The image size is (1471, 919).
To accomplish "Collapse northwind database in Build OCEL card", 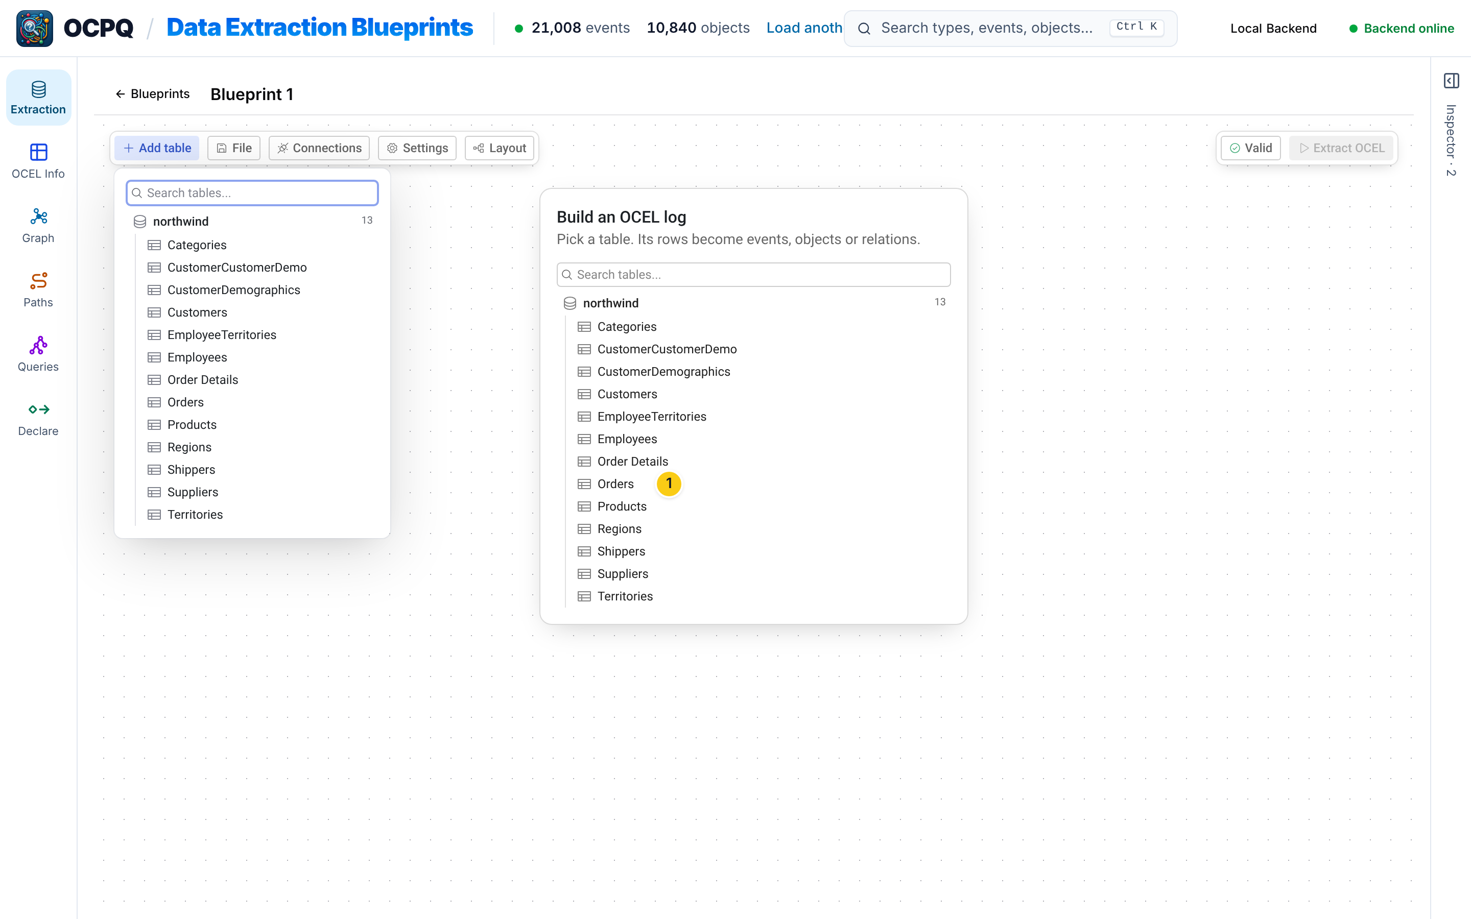I will 753,303.
